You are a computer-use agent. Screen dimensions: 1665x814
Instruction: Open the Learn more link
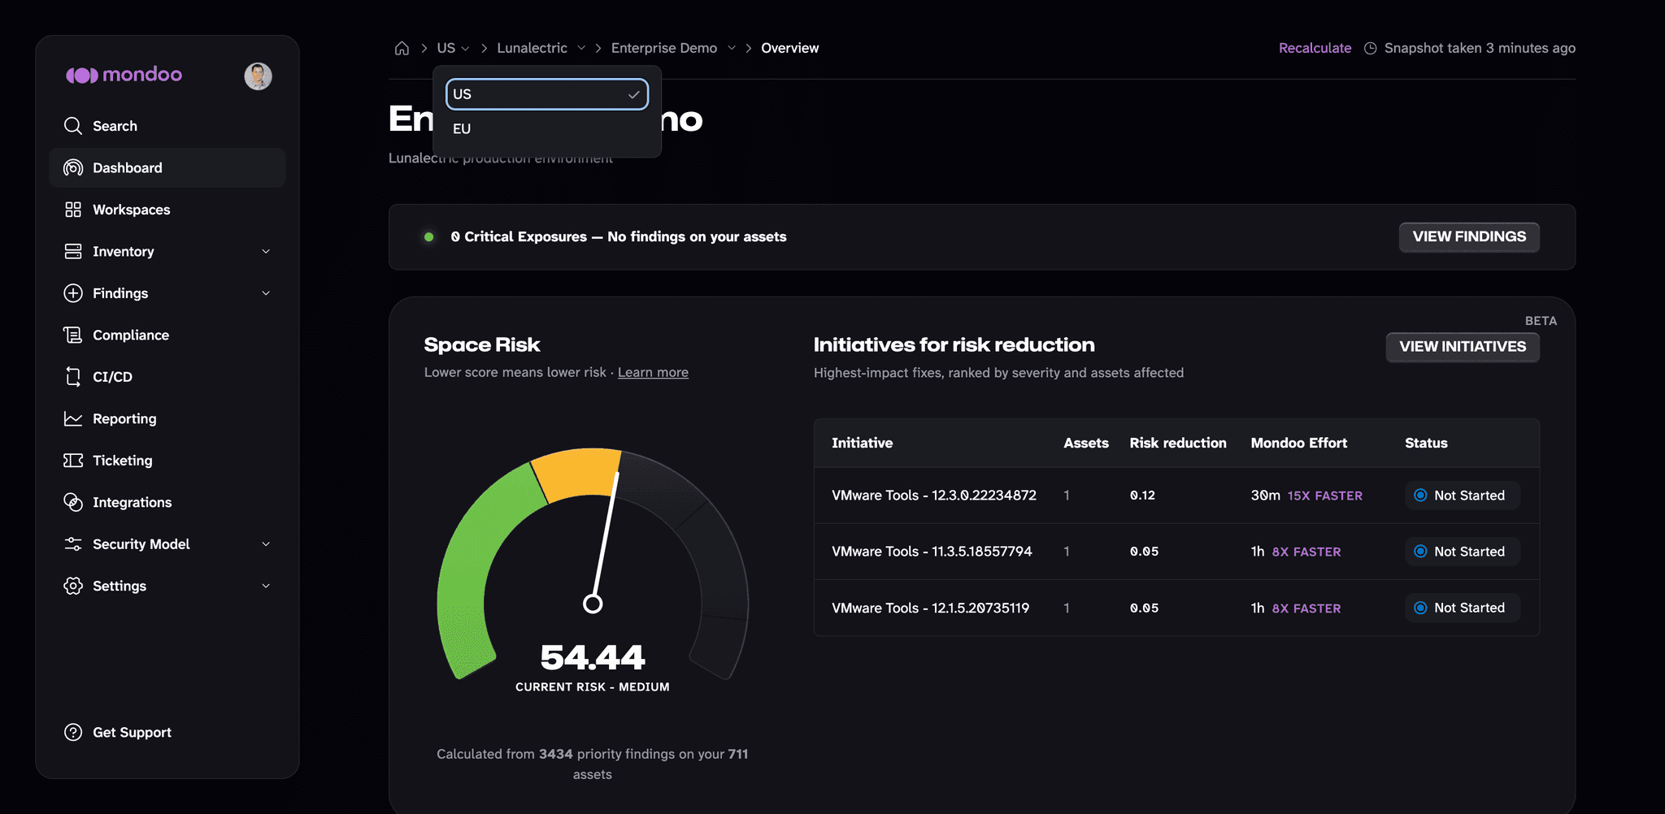tap(653, 372)
